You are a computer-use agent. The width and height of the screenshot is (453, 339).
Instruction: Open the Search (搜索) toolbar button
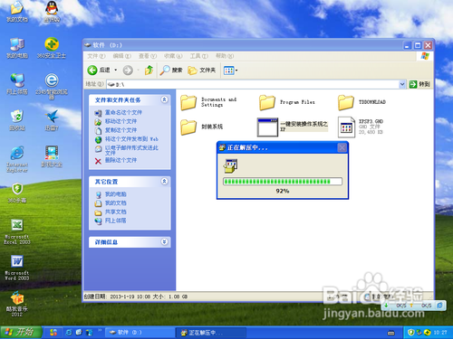point(171,71)
